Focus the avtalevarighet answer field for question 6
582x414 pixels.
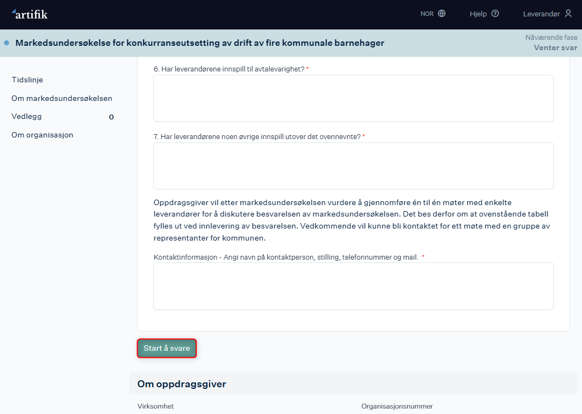(x=353, y=98)
